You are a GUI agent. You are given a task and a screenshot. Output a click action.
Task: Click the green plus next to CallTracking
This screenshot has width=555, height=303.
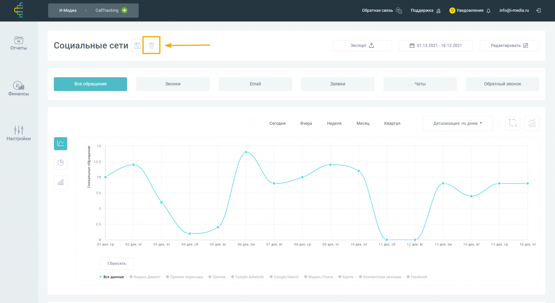coord(124,10)
